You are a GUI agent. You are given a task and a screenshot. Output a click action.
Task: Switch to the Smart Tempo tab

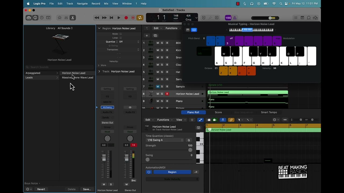click(269, 112)
